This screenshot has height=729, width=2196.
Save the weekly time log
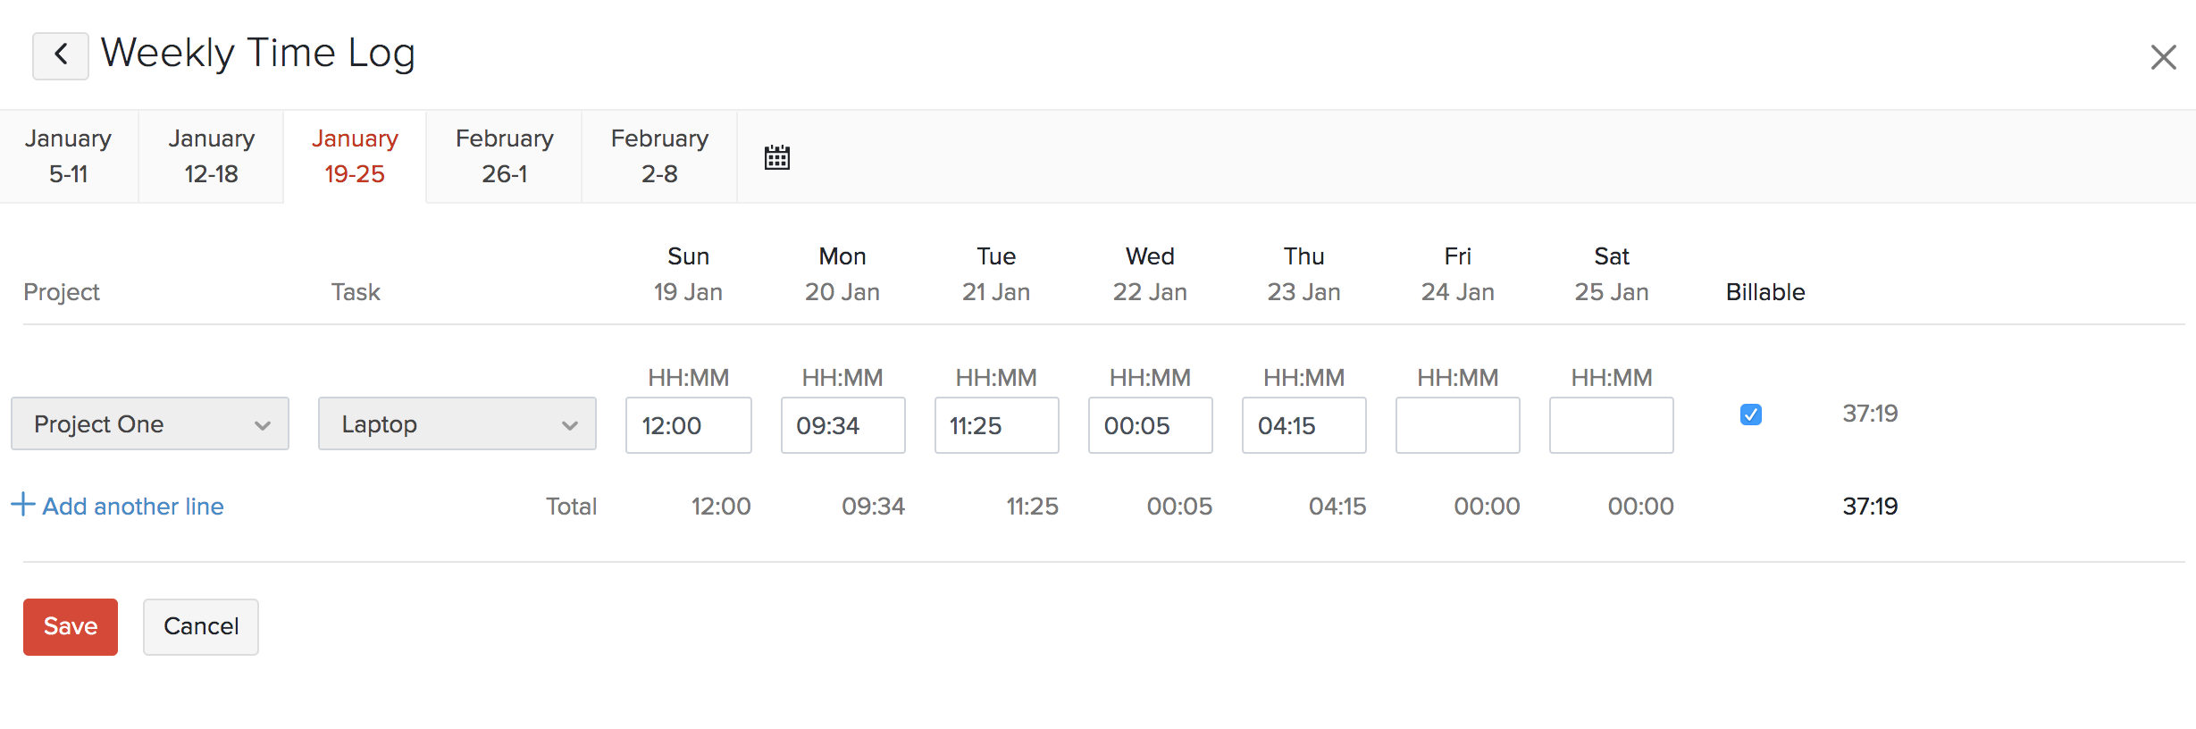coord(70,626)
